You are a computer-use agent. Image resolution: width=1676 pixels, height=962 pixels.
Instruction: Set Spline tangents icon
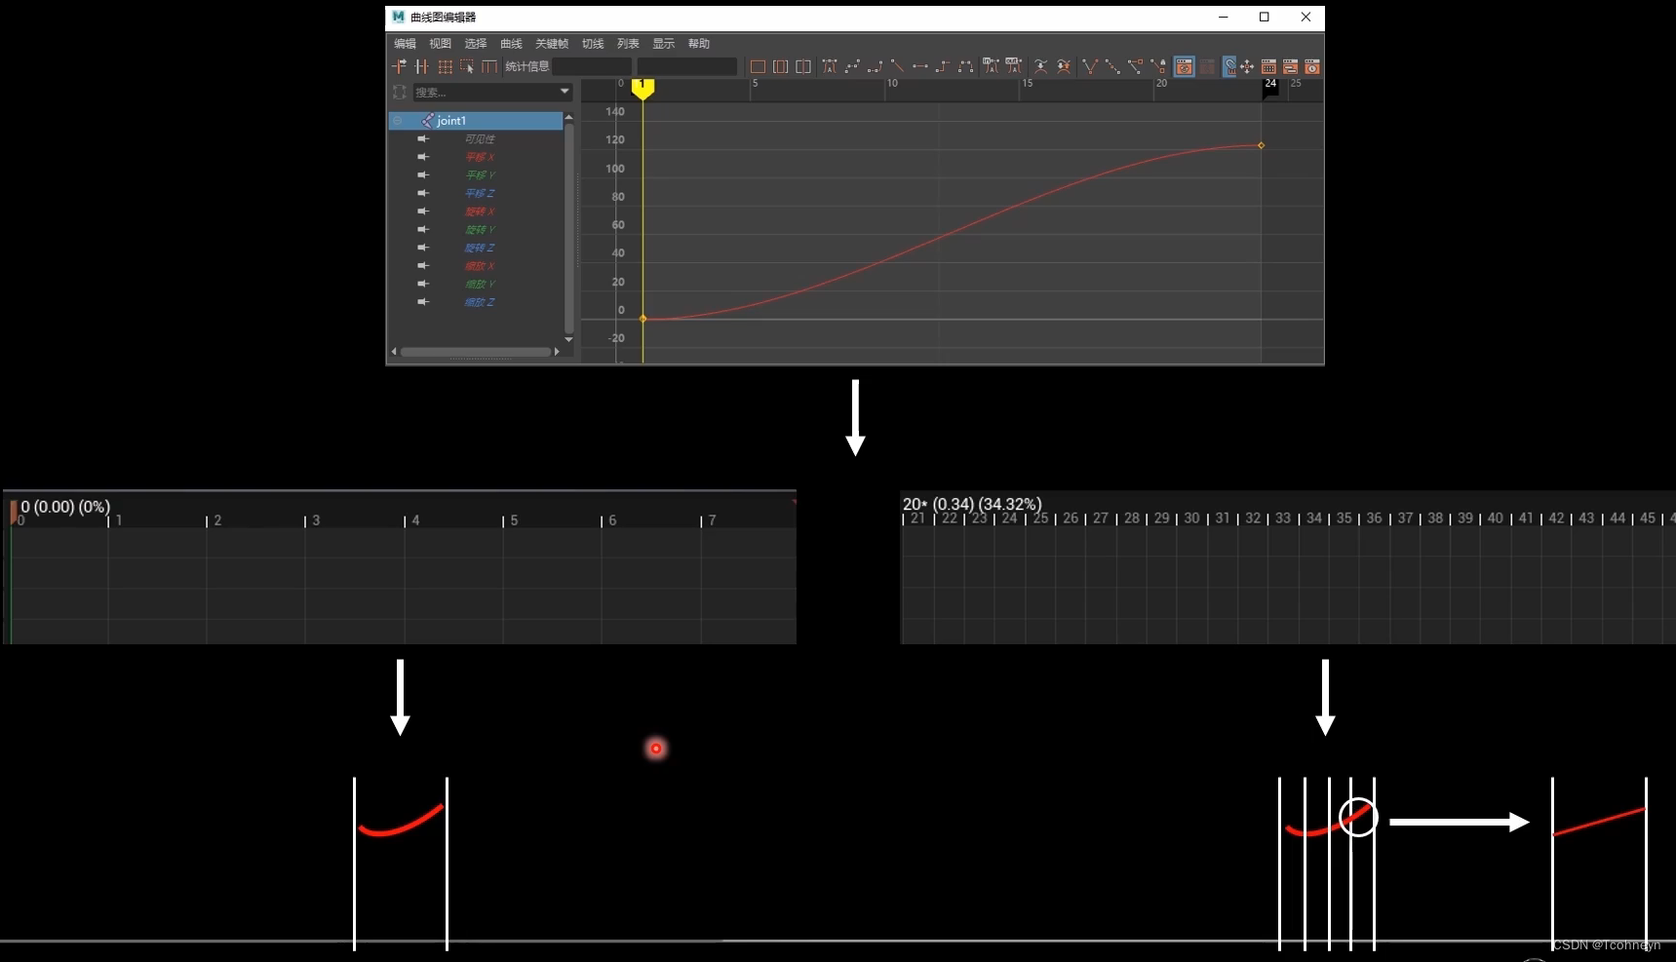click(852, 66)
